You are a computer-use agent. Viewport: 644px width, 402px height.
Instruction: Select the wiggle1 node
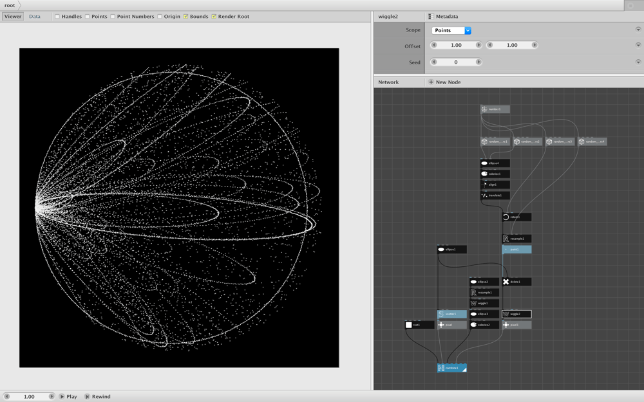click(484, 303)
